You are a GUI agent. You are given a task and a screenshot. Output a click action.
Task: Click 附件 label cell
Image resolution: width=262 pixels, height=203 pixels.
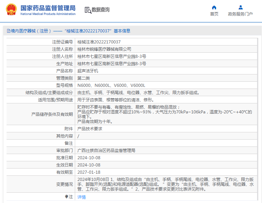pyautogui.click(x=69, y=129)
